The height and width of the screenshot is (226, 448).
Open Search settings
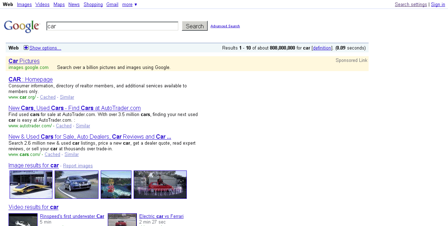click(411, 5)
